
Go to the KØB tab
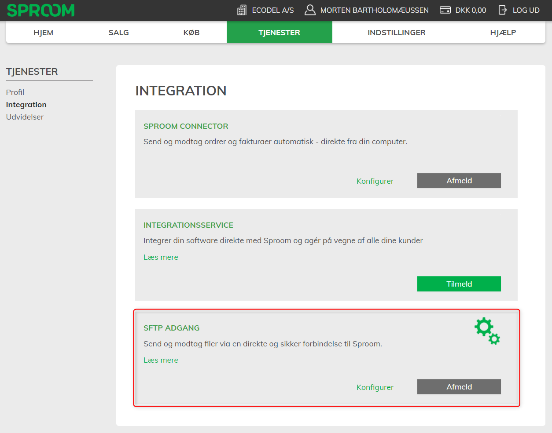[191, 33]
